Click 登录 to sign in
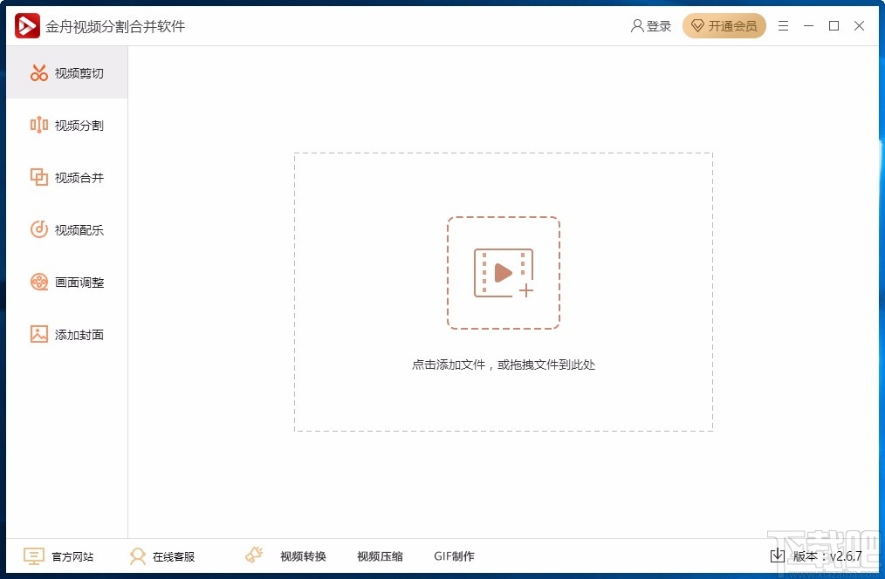The height and width of the screenshot is (579, 885). coord(650,25)
